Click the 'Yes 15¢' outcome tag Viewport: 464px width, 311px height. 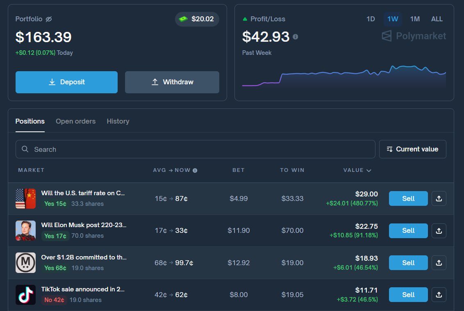pyautogui.click(x=55, y=204)
